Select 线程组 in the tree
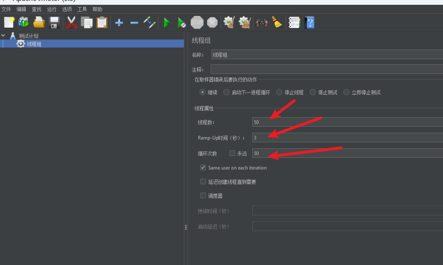The height and width of the screenshot is (265, 443). tap(34, 44)
